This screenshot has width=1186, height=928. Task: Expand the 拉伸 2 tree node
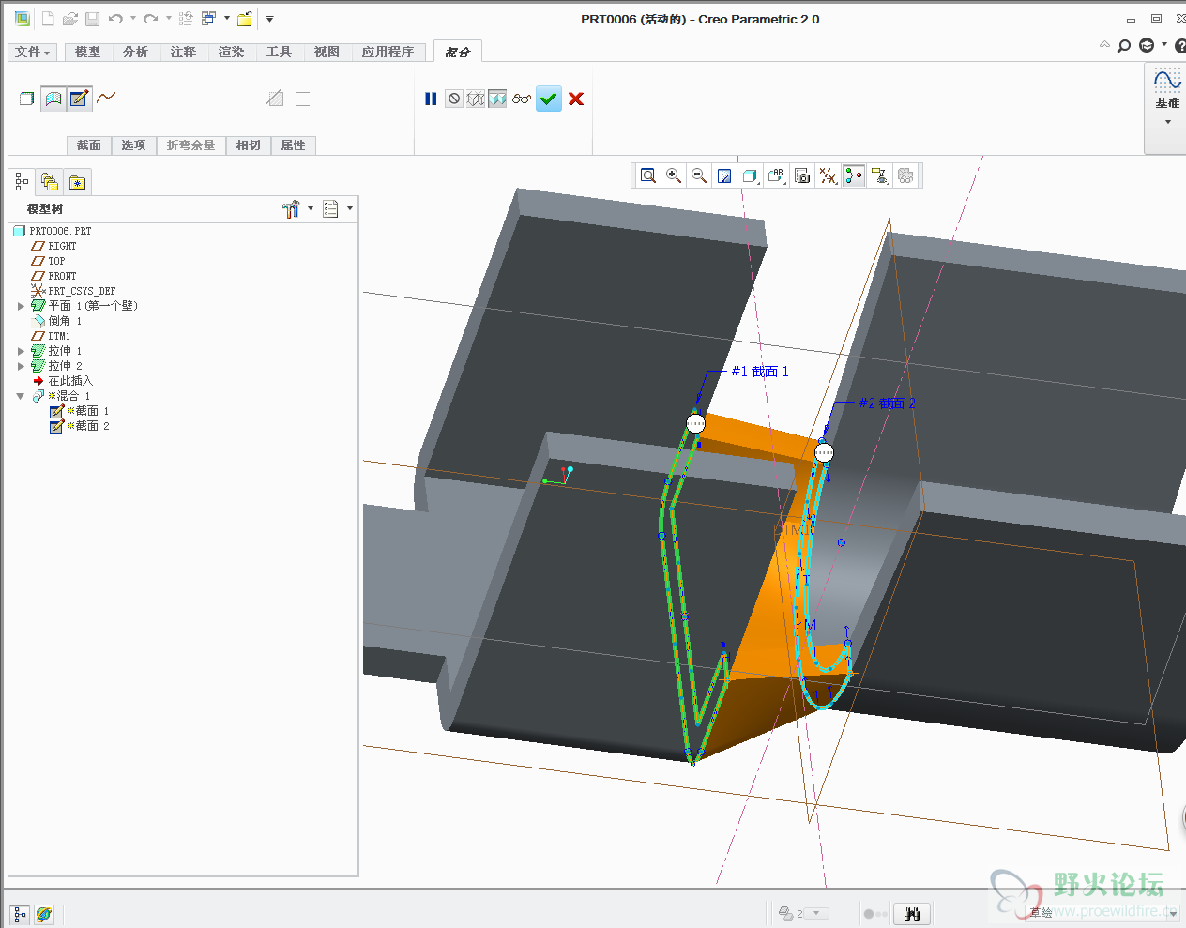(x=21, y=366)
